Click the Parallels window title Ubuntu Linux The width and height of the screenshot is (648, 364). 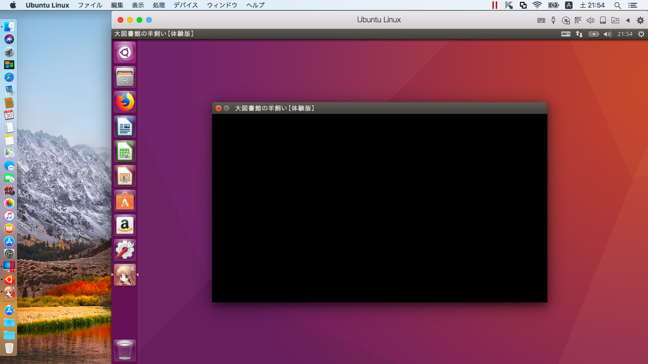(379, 20)
